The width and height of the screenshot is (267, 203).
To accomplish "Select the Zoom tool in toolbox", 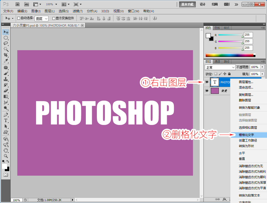I will click(6, 156).
